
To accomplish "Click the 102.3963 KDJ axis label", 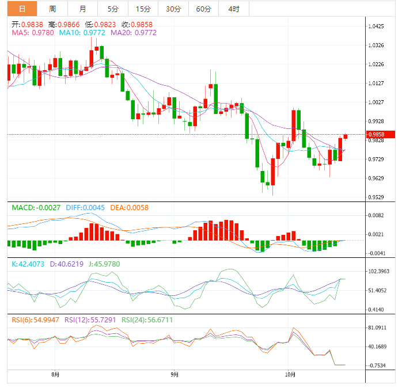I will click(x=378, y=271).
